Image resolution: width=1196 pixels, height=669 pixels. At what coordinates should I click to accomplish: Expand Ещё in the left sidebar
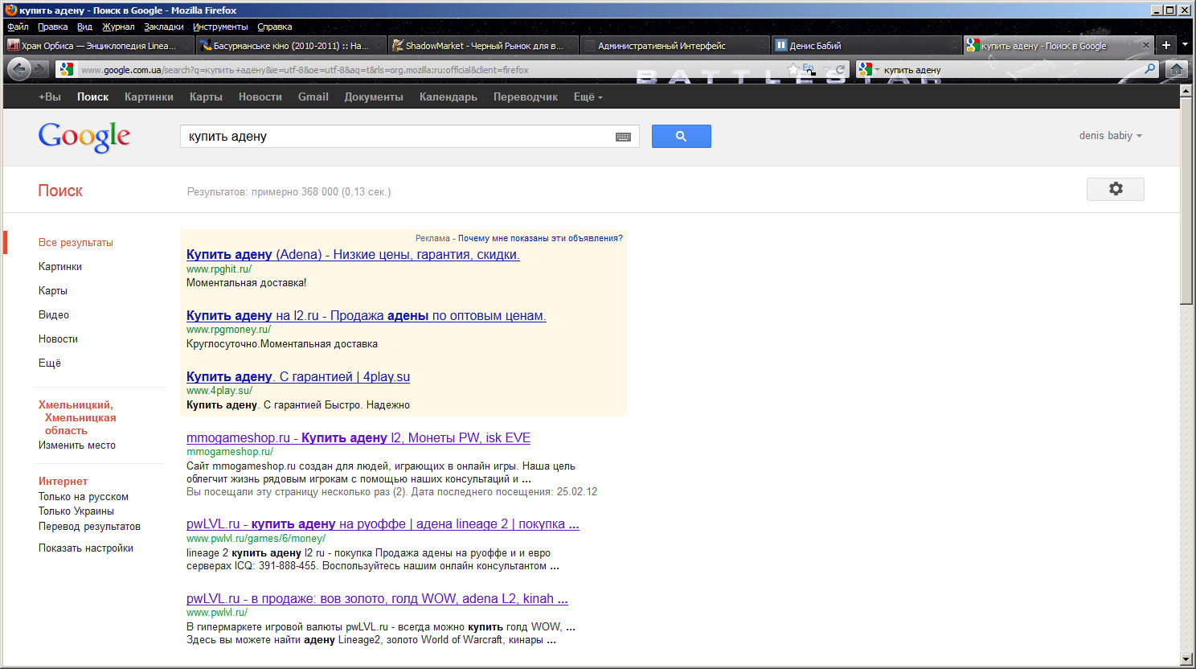pyautogui.click(x=50, y=363)
